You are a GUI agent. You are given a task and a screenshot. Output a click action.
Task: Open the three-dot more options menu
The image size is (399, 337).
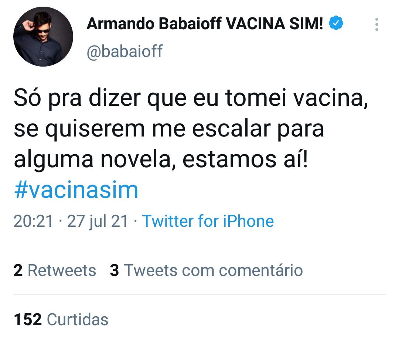[376, 24]
